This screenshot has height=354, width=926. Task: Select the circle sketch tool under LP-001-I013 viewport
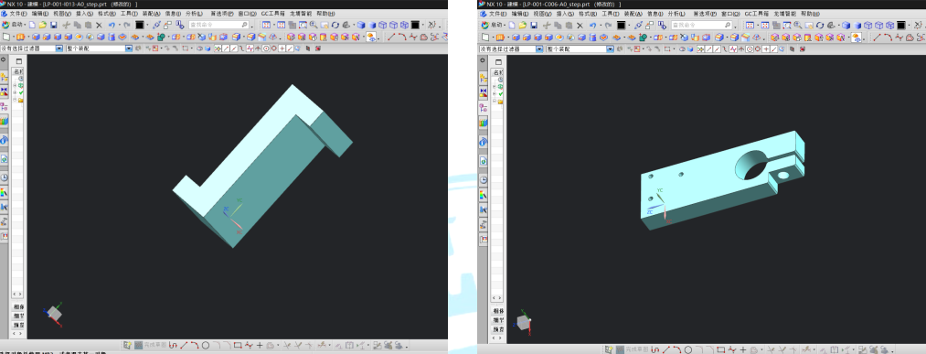tap(206, 345)
